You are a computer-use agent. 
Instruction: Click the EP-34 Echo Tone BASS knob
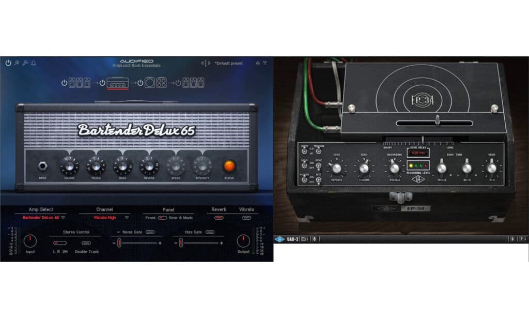tap(467, 168)
